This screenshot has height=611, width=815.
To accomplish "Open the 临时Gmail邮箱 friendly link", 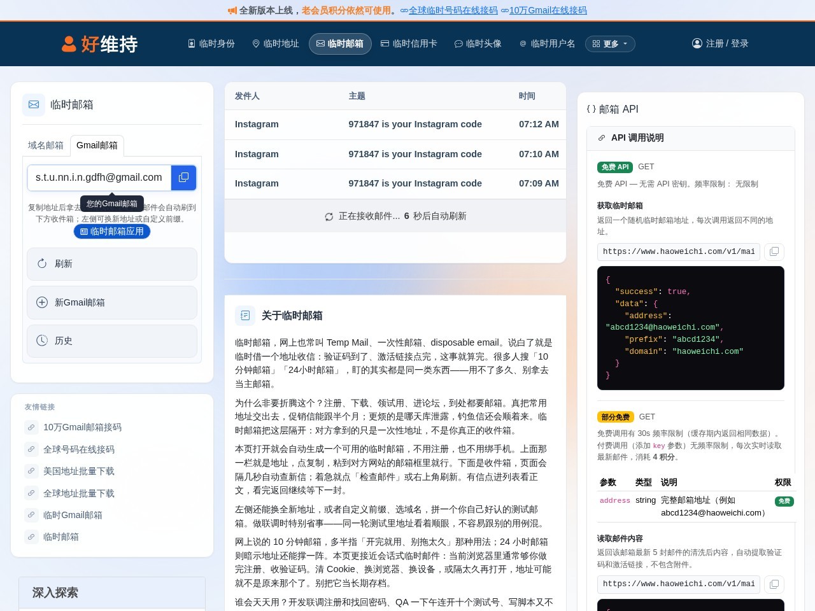I will (x=73, y=515).
